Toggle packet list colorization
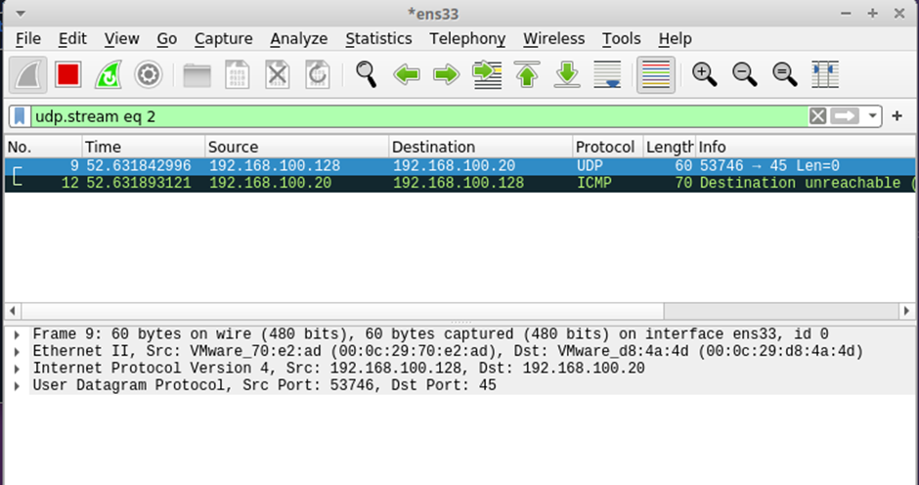 (656, 74)
